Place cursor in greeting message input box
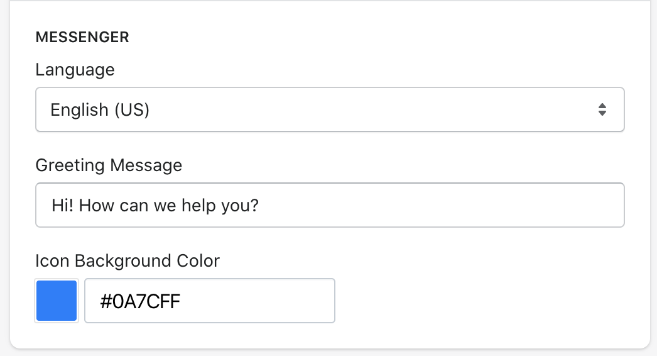This screenshot has height=356, width=657. pos(330,205)
